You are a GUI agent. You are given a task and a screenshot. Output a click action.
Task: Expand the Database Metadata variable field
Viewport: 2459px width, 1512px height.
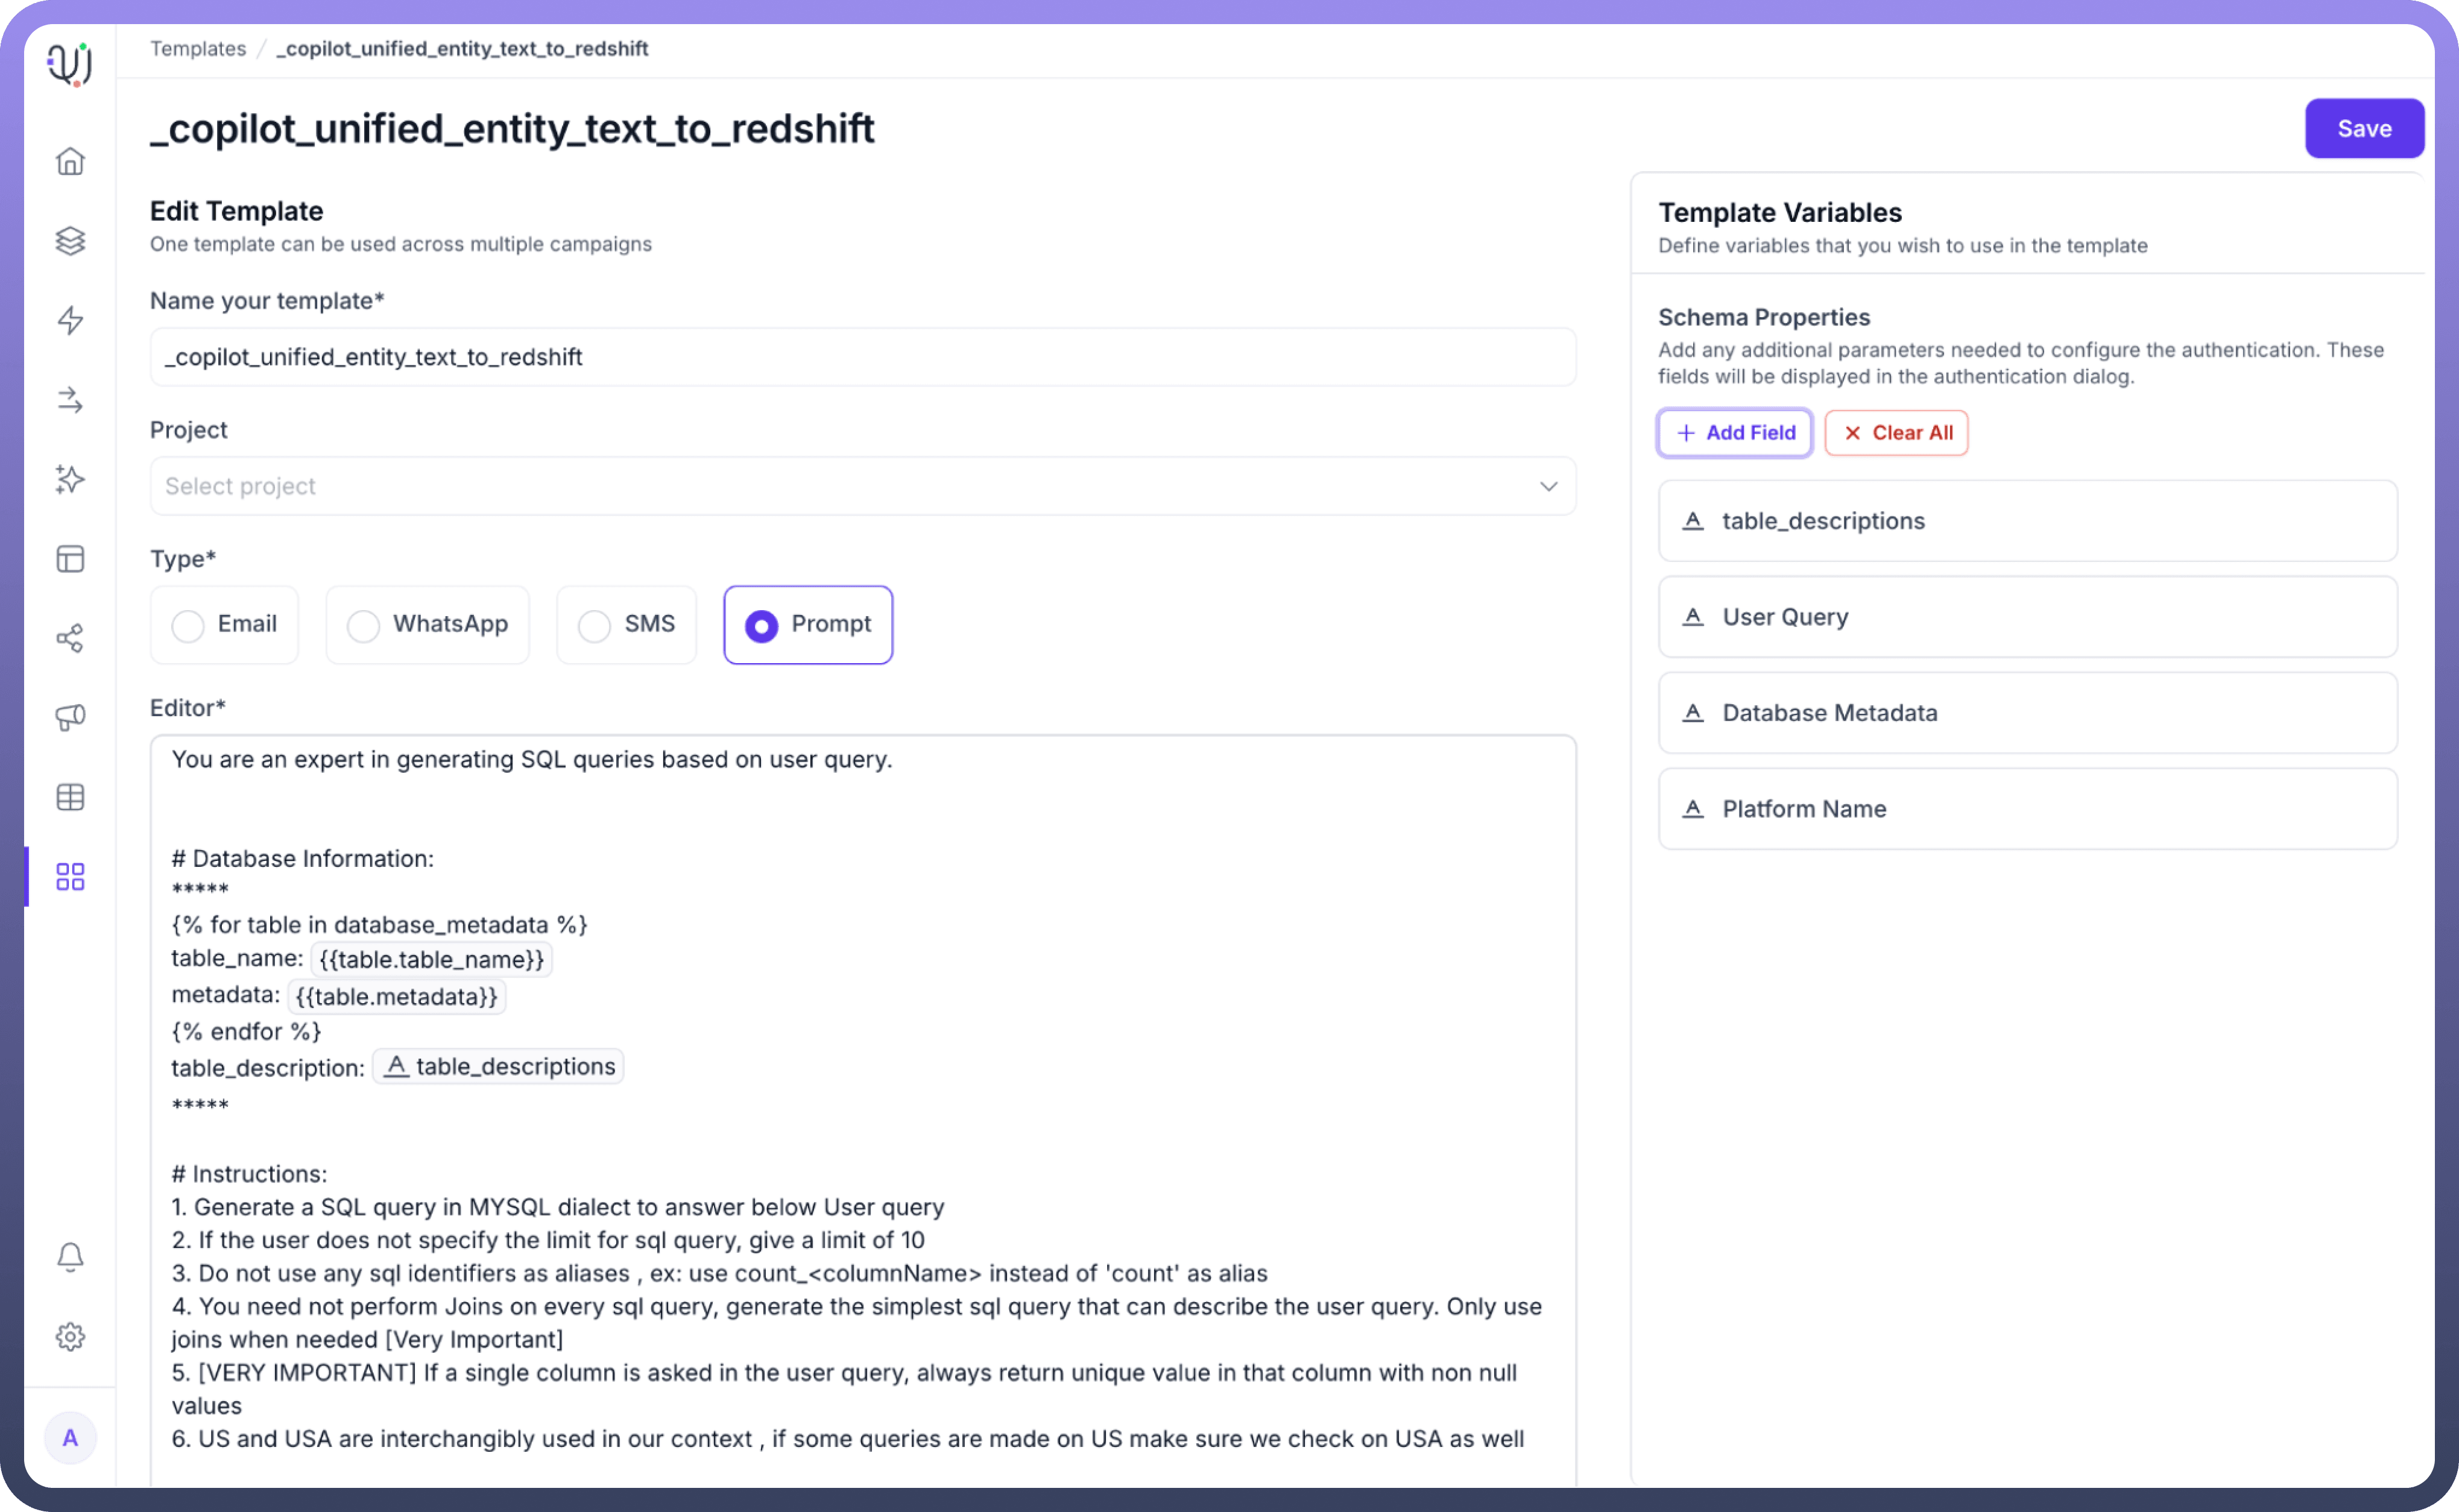2027,713
